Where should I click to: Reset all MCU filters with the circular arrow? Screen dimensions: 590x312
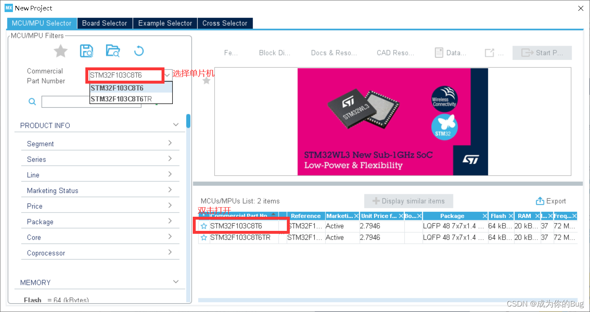(139, 51)
